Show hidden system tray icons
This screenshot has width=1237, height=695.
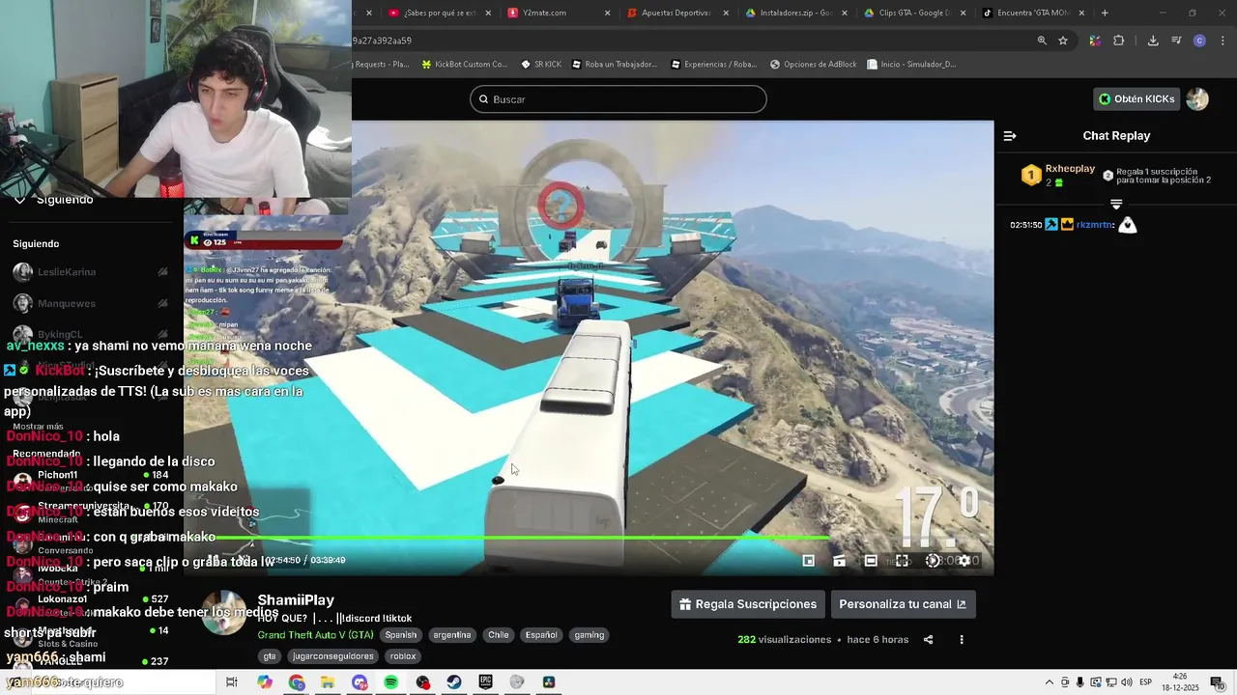coord(1050,682)
